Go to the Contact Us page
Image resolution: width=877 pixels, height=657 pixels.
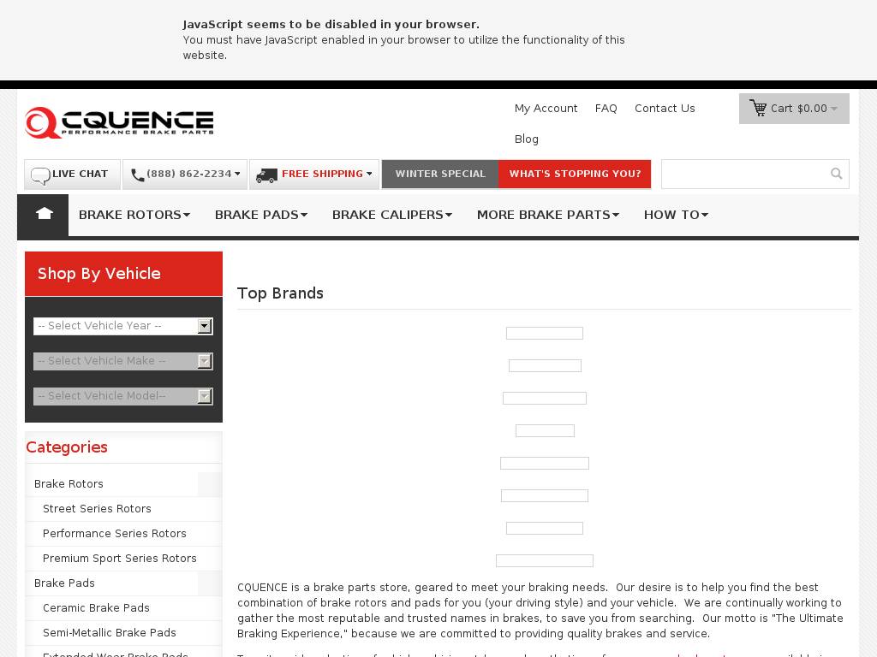point(665,109)
